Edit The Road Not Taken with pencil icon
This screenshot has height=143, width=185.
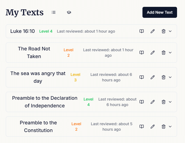153,53
